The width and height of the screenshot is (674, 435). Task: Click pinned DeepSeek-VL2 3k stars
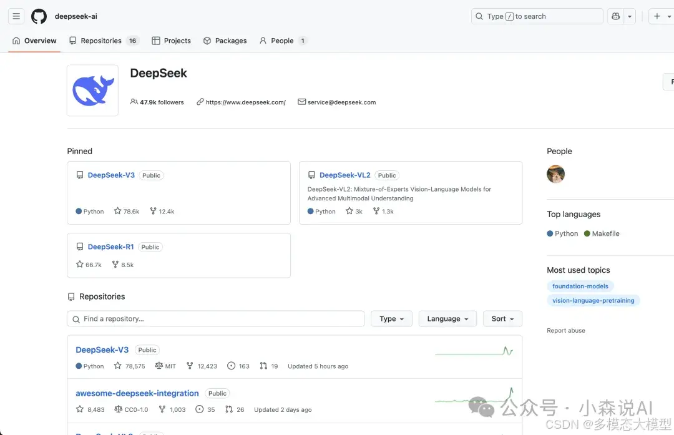pos(354,212)
